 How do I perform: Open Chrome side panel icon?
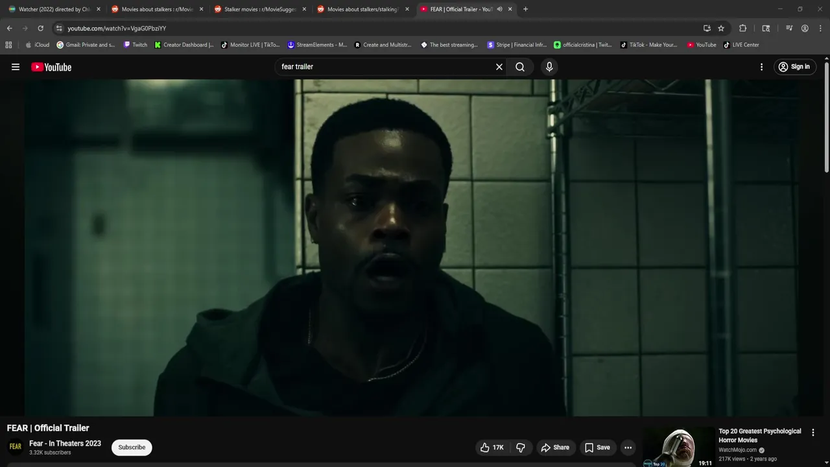tap(766, 29)
